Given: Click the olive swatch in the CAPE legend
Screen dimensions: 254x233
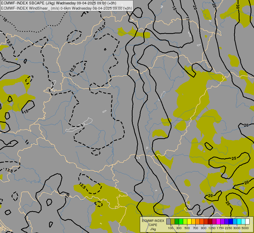Looking at the screenshot, I should pyautogui.click(x=173, y=222).
